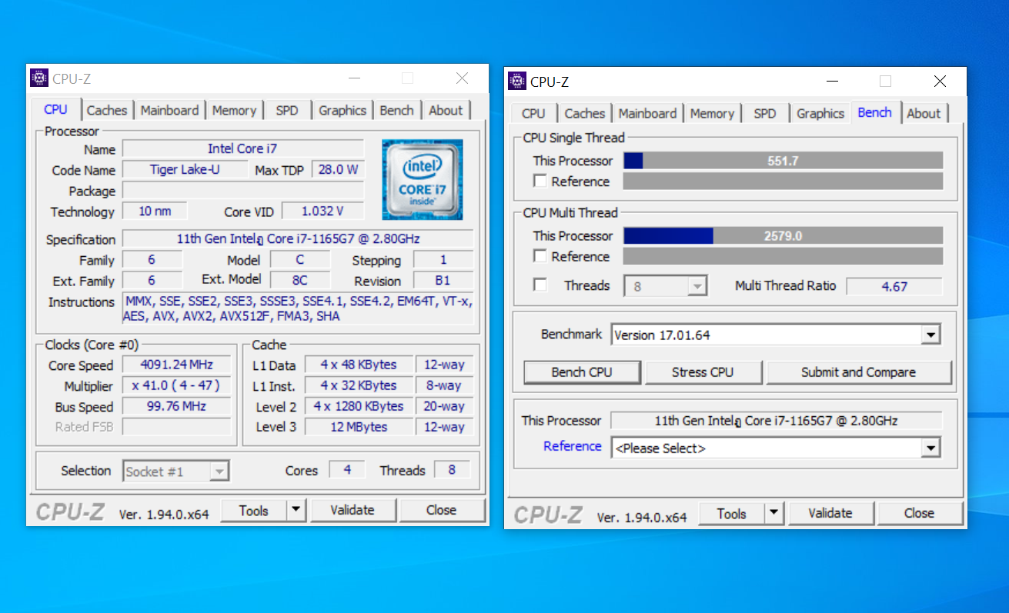Click Submit and Compare button
The width and height of the screenshot is (1009, 613).
point(859,372)
